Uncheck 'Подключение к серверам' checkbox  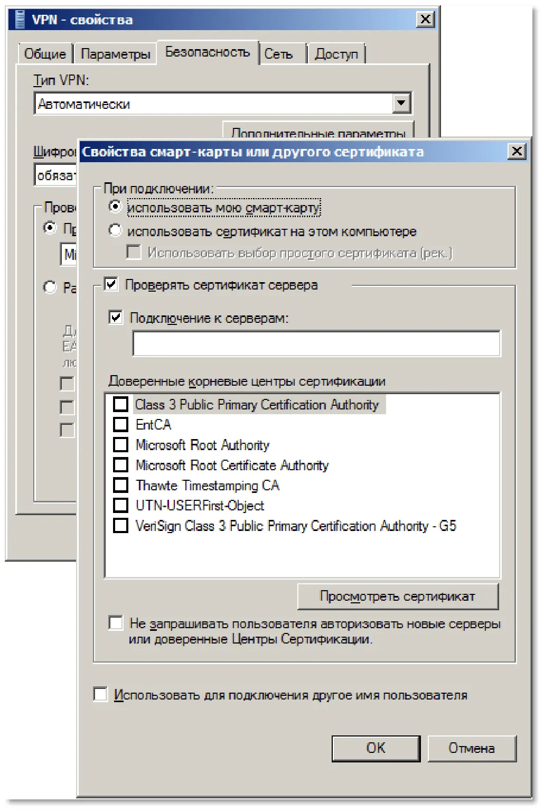116,317
